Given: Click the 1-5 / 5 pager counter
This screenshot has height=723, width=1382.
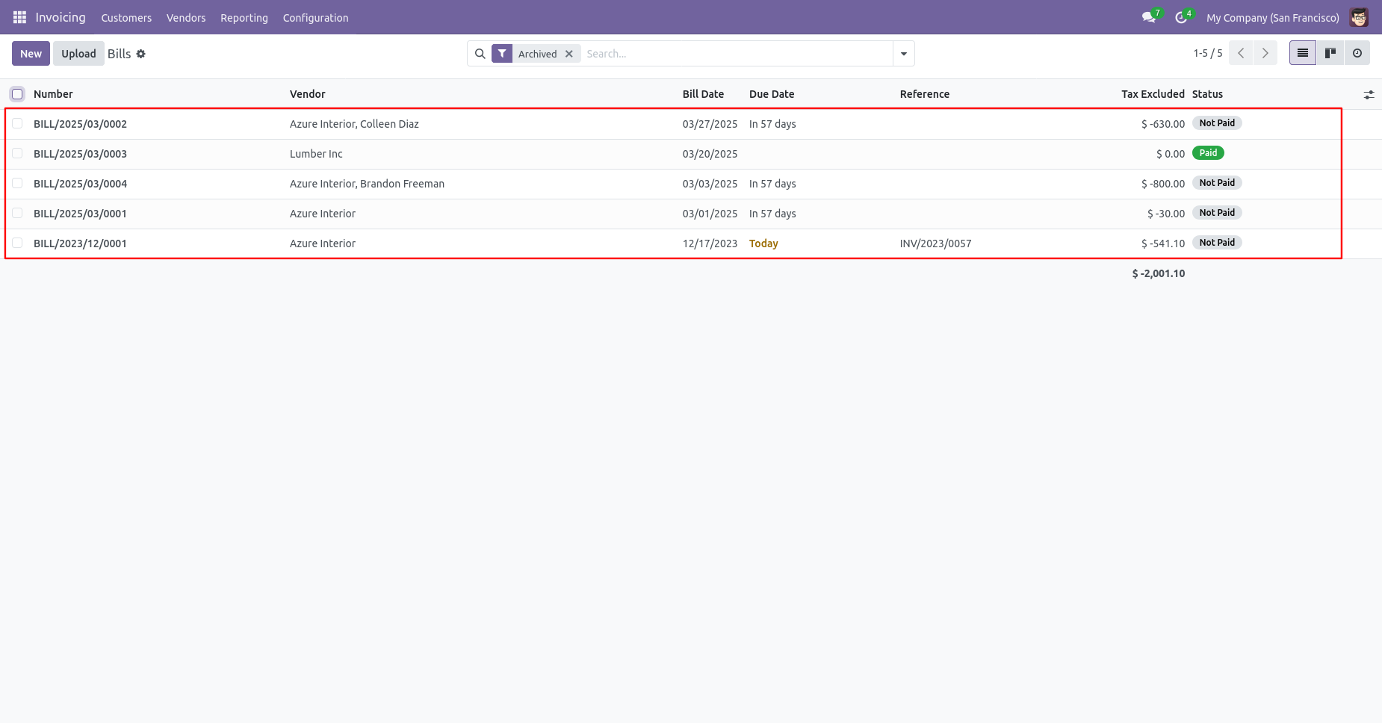Looking at the screenshot, I should pyautogui.click(x=1207, y=53).
